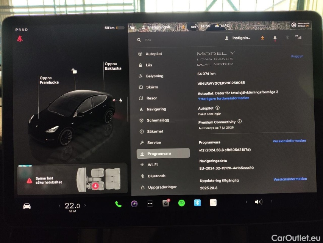Image resolution: width=323 pixels, height=243 pixels.
Task: Tap the red seatbelt warning icon under PRND
Action: [20, 38]
